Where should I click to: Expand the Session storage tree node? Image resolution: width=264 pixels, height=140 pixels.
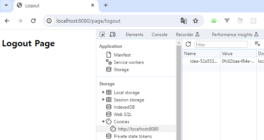coord(103,100)
